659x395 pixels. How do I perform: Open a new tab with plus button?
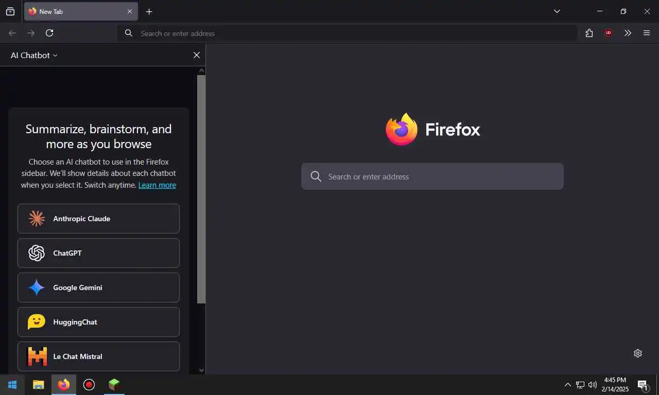(x=149, y=11)
